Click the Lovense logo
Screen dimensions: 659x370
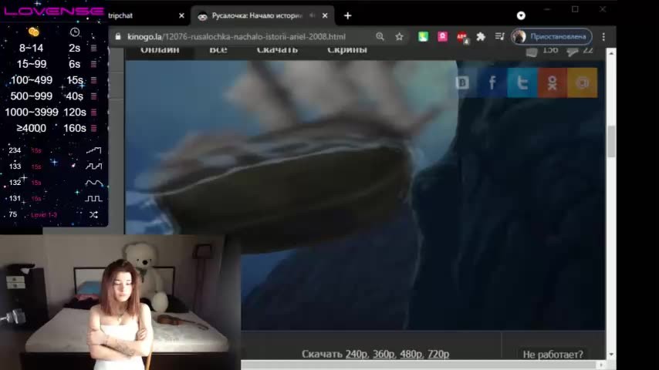point(54,12)
